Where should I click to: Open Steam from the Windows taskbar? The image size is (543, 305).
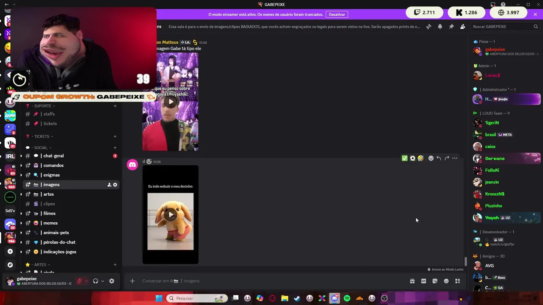click(297, 298)
